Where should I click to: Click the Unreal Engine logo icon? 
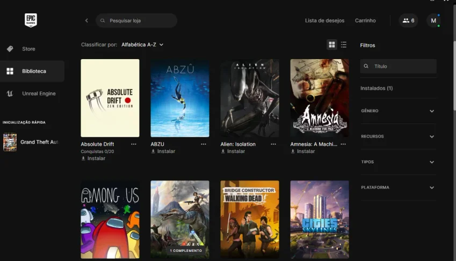(10, 93)
